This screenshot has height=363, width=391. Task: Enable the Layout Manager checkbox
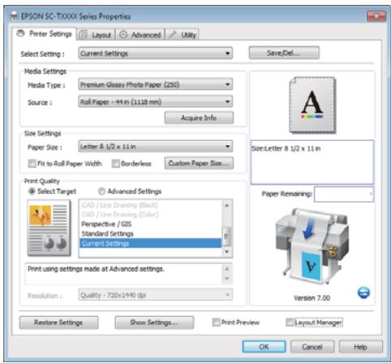(x=290, y=322)
